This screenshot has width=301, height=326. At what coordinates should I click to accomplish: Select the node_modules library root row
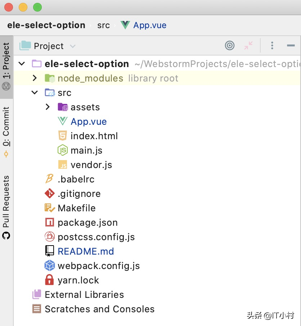(x=157, y=78)
